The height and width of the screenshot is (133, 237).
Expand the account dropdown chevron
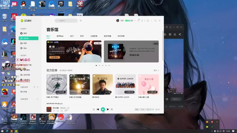pyautogui.click(x=135, y=20)
